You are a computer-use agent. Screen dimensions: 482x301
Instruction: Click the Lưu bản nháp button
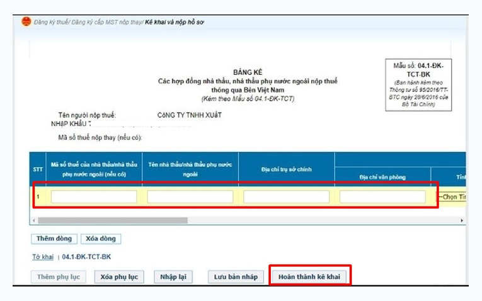click(x=236, y=276)
